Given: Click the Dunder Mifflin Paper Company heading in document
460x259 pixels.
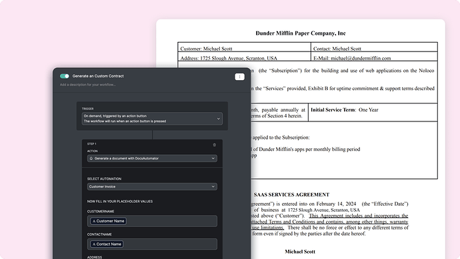Looking at the screenshot, I should 301,33.
